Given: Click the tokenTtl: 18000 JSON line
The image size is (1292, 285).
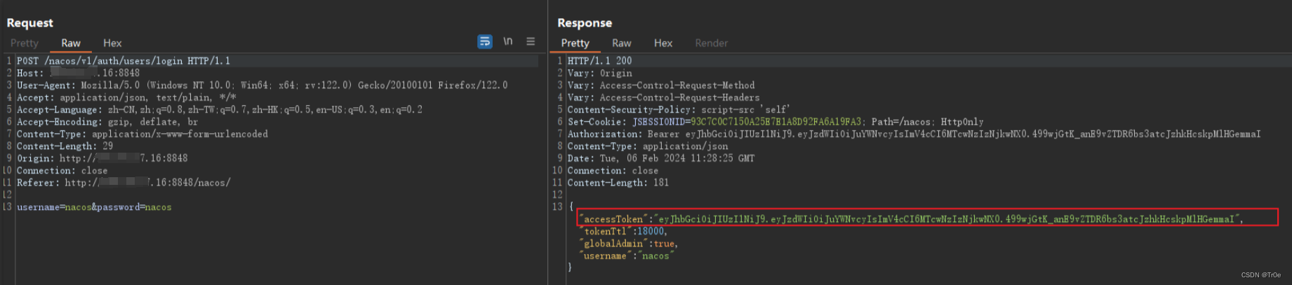Looking at the screenshot, I should coord(623,231).
